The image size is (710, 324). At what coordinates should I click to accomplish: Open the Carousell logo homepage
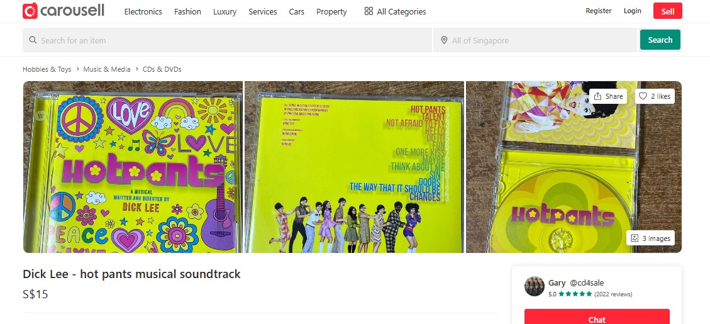(x=64, y=11)
